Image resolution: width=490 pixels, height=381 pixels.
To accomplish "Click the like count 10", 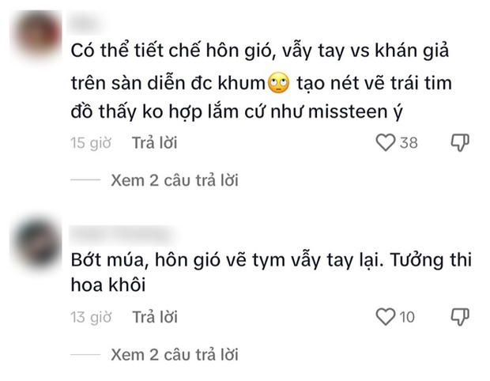I will pos(407,317).
